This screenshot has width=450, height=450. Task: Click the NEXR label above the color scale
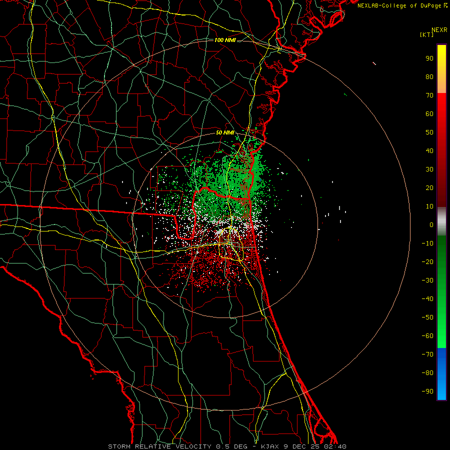pyautogui.click(x=439, y=30)
